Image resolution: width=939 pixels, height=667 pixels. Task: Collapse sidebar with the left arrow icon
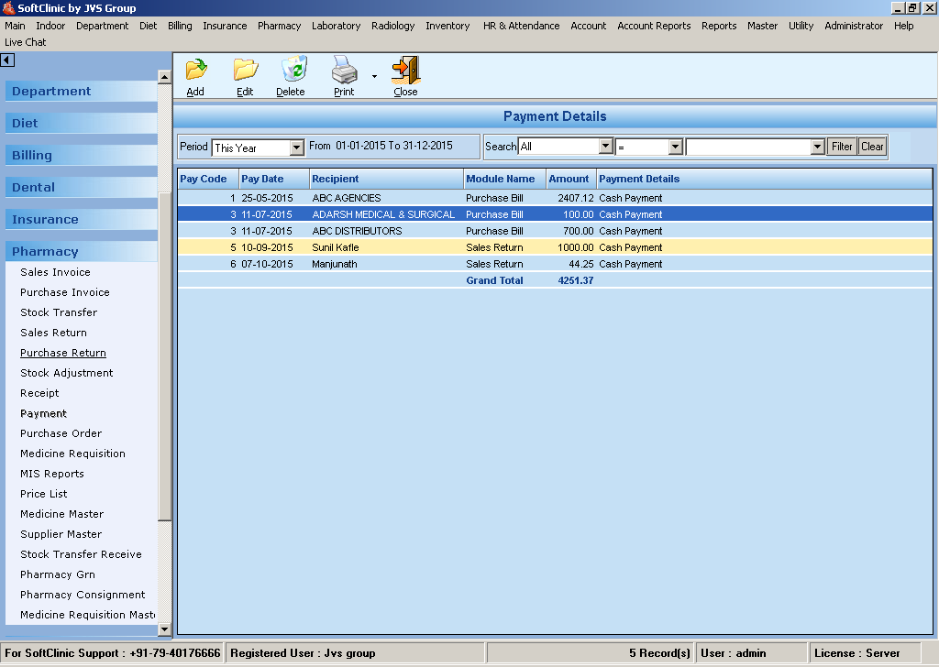[7, 60]
